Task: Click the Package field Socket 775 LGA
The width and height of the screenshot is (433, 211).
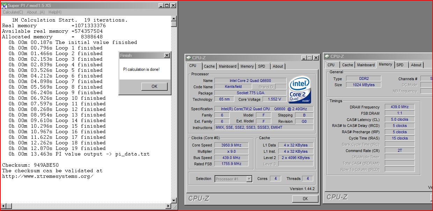Action: pos(250,93)
